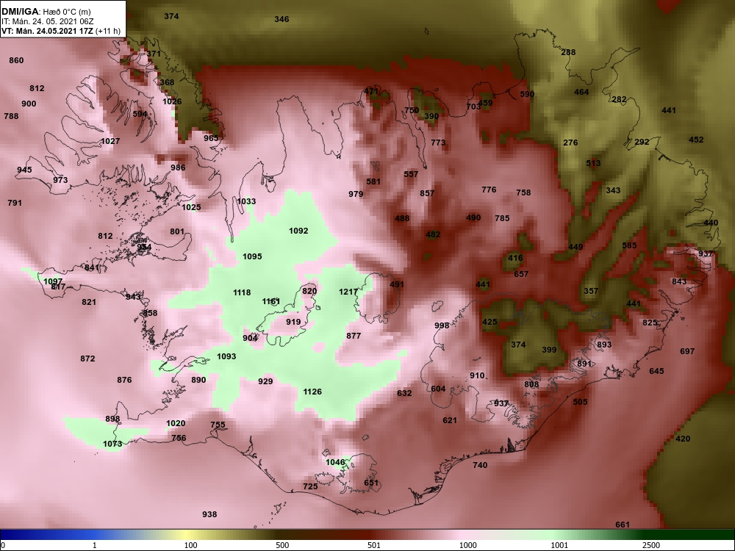Choose the value 998 near the glacier edge
The image size is (735, 551).
(x=442, y=325)
